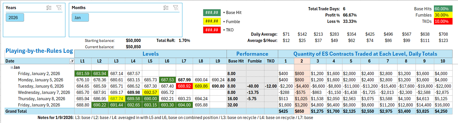
Task: Select the Performance header band
Action: point(252,54)
